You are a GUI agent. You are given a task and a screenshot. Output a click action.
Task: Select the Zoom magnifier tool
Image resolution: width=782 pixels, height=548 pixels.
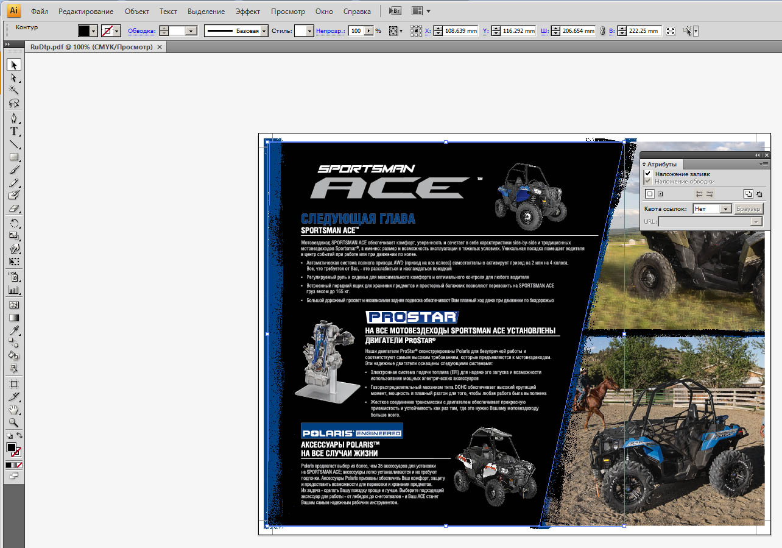(14, 422)
